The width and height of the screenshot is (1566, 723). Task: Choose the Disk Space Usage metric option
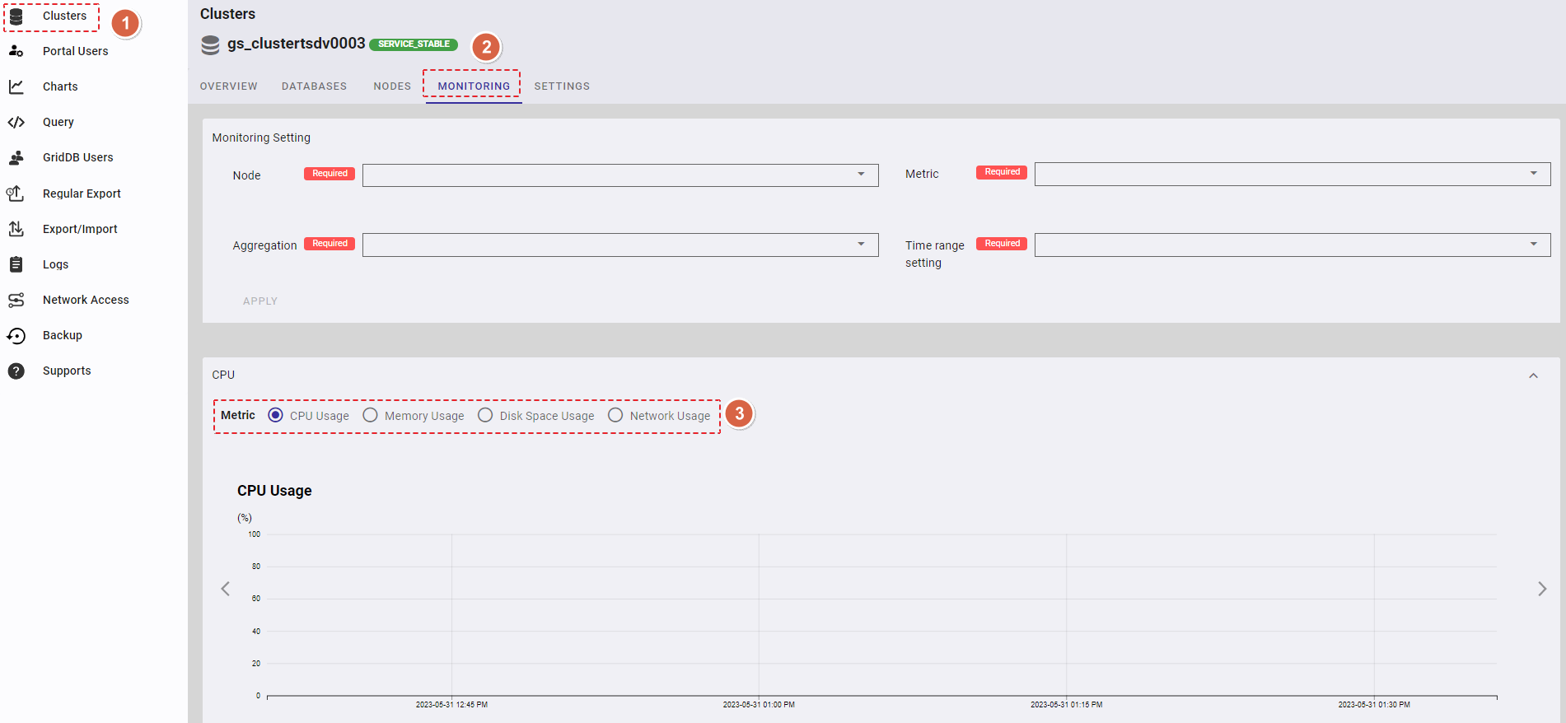coord(485,415)
